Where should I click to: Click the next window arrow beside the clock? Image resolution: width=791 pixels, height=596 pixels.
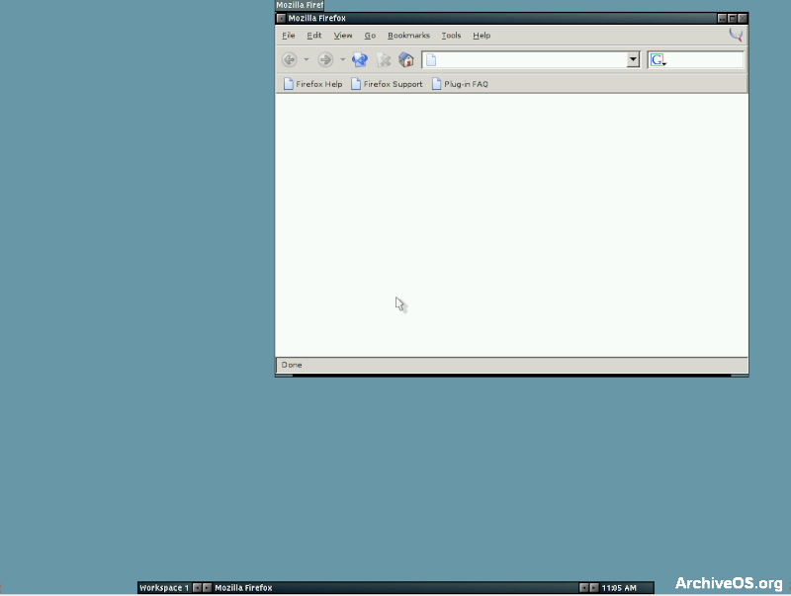(x=594, y=588)
